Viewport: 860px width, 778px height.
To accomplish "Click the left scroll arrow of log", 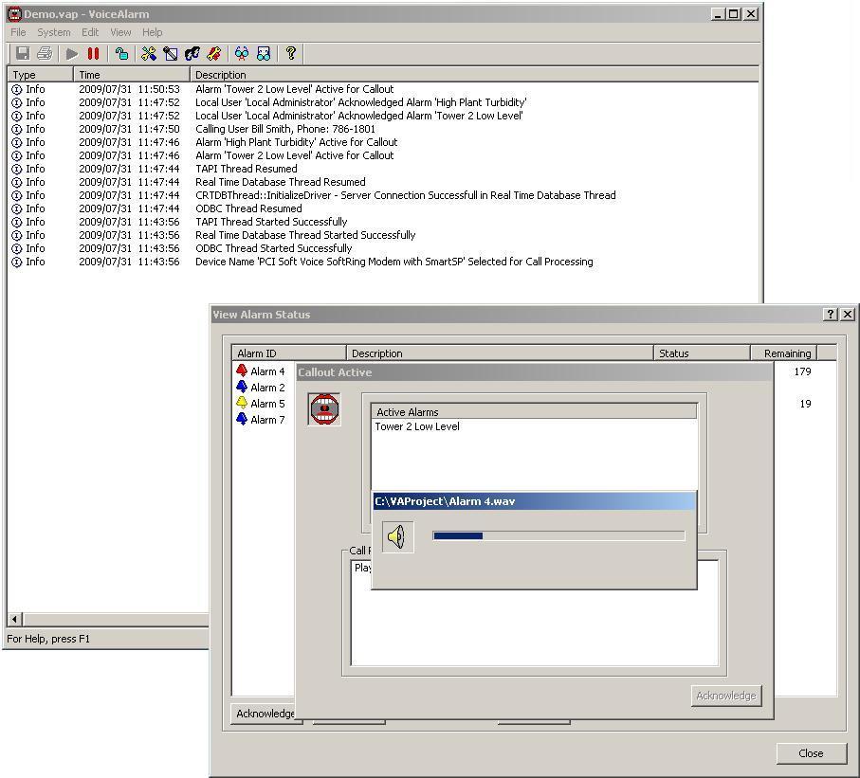I will click(15, 619).
